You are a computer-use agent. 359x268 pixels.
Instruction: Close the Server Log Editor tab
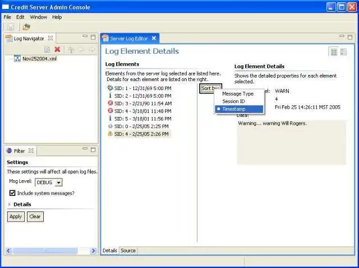tap(154, 39)
